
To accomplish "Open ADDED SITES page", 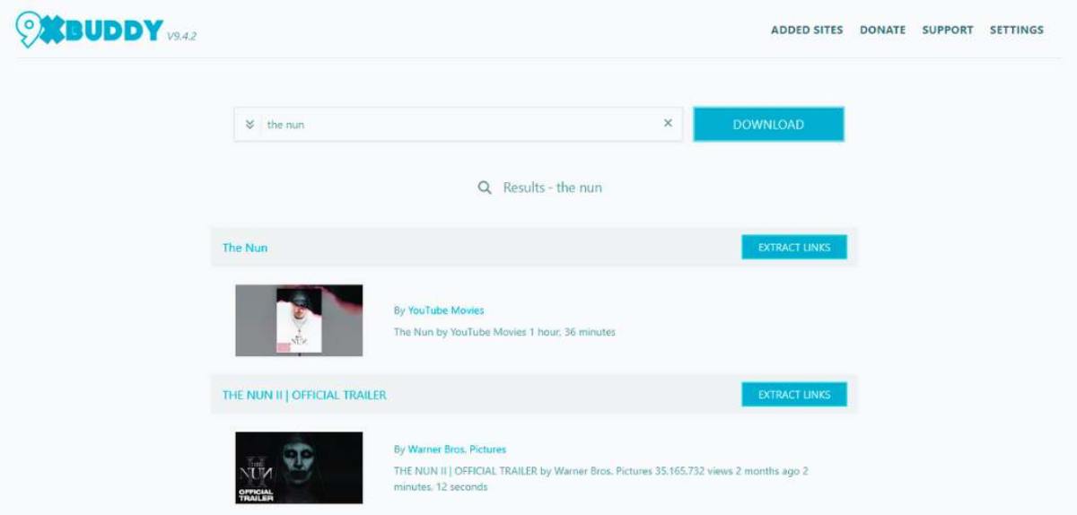I will pyautogui.click(x=807, y=30).
